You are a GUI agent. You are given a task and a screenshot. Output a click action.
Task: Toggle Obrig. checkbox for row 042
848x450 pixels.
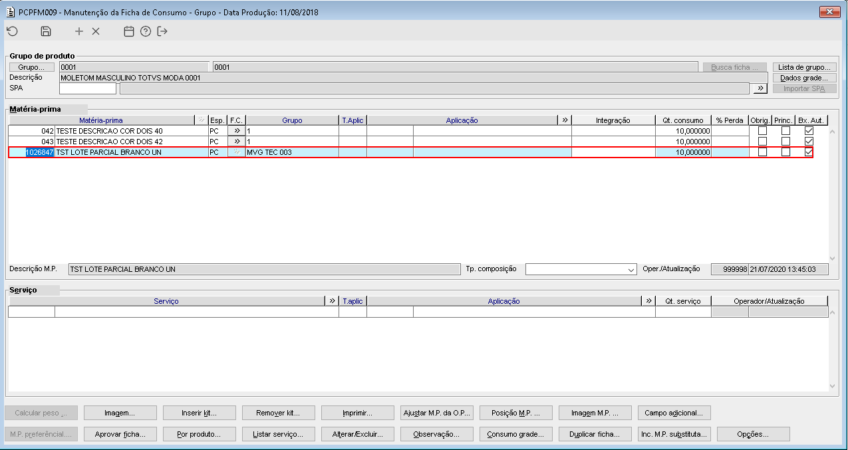(762, 131)
